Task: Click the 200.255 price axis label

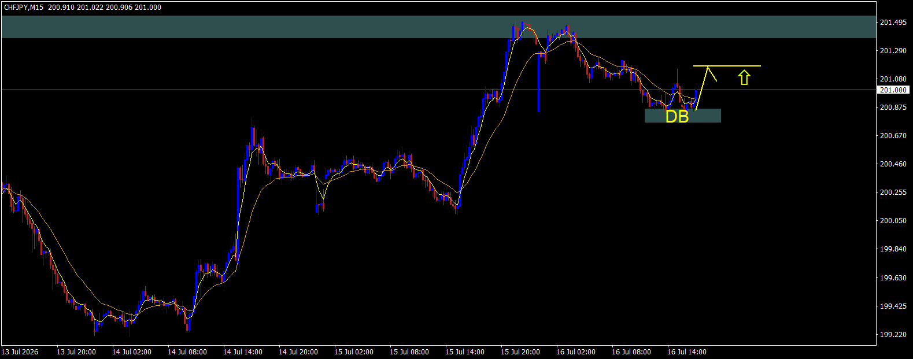Action: coord(893,193)
